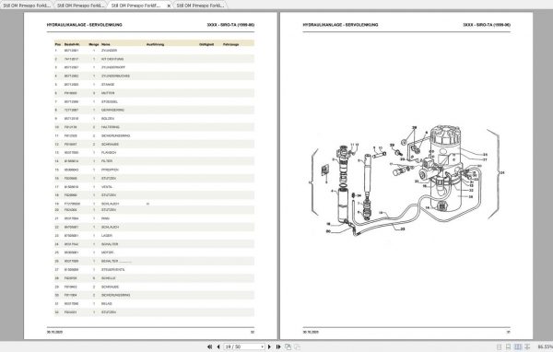Close the active Still OM Pimespo tab
This screenshot has height=352, width=553.
point(169,6)
